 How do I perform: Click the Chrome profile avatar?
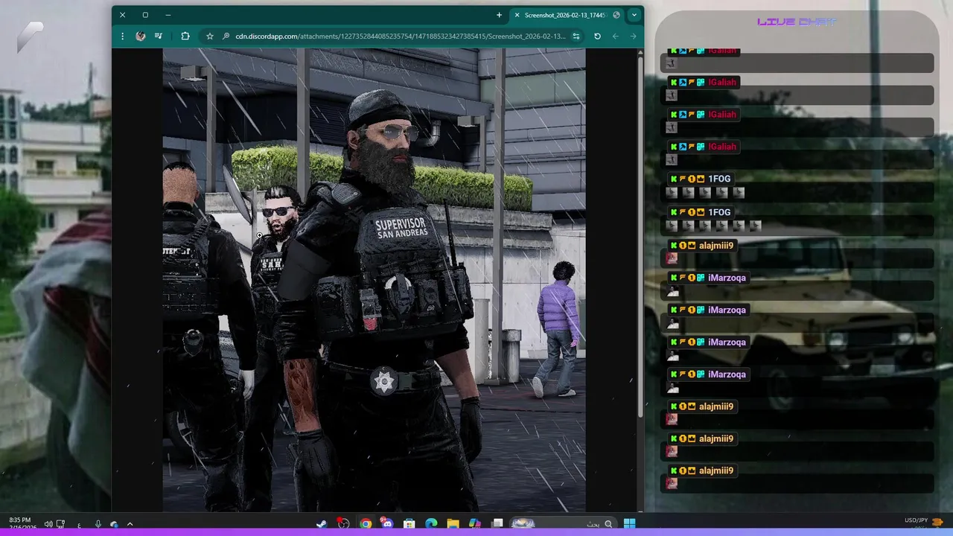(x=141, y=36)
